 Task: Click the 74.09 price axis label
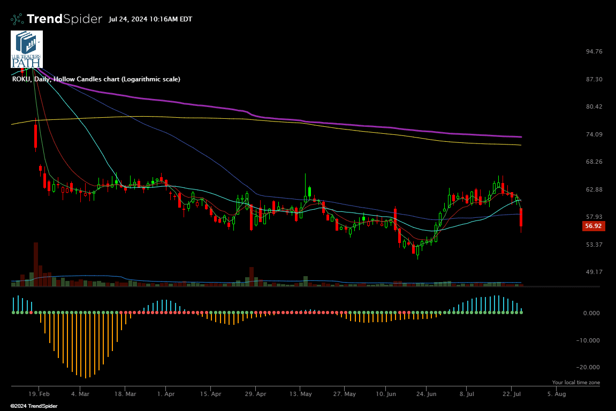[x=594, y=134]
